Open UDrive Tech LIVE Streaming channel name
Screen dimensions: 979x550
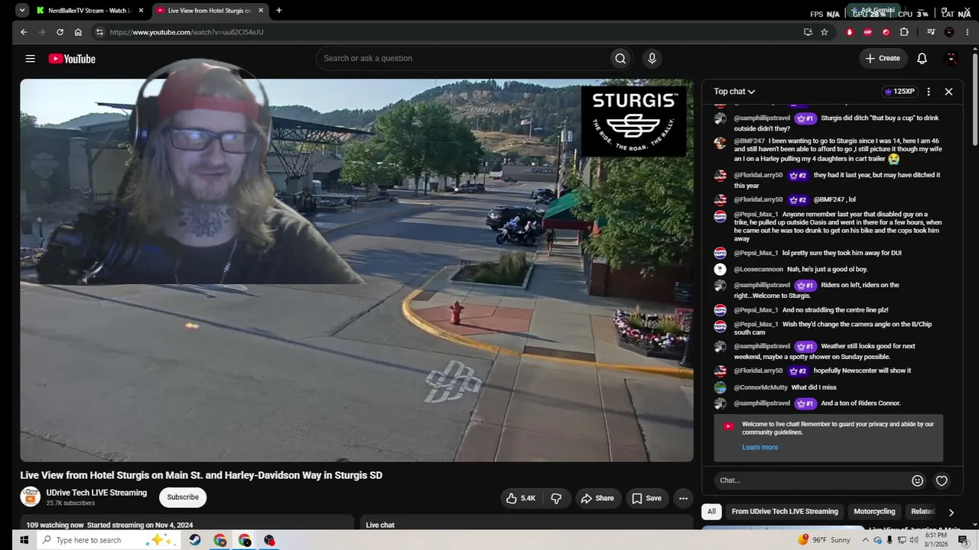[96, 493]
